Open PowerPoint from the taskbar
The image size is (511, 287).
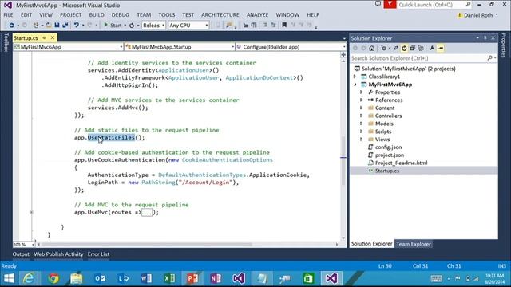(192, 278)
